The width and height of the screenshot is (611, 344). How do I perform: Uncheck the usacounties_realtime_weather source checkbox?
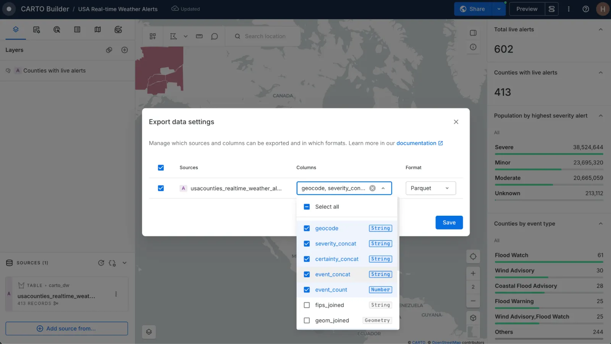[161, 188]
